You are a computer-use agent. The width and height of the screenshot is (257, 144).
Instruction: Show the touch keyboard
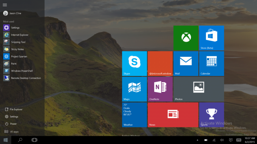point(239,140)
